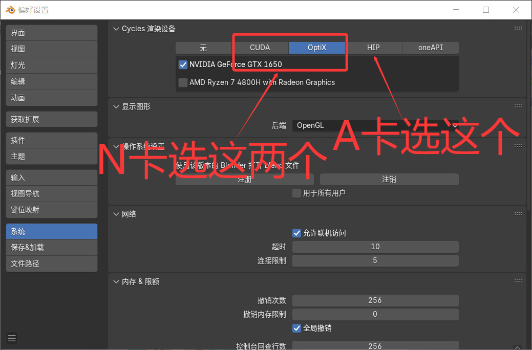Open 视图 preferences section
The width and height of the screenshot is (532, 350).
52,49
